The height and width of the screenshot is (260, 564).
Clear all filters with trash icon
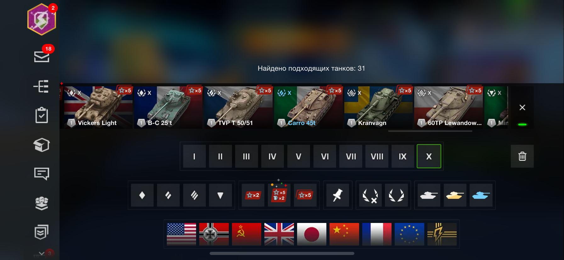pos(522,156)
